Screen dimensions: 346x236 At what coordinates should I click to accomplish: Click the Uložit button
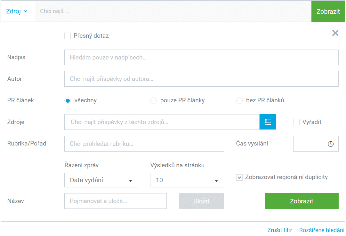pos(201,201)
